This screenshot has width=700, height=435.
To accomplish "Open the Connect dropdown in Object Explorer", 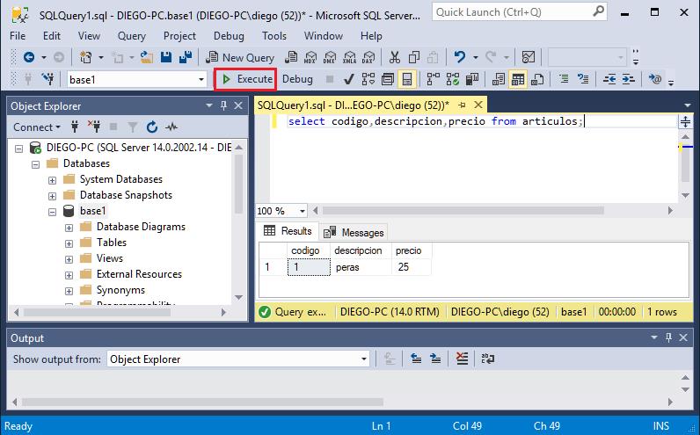I will [x=37, y=127].
